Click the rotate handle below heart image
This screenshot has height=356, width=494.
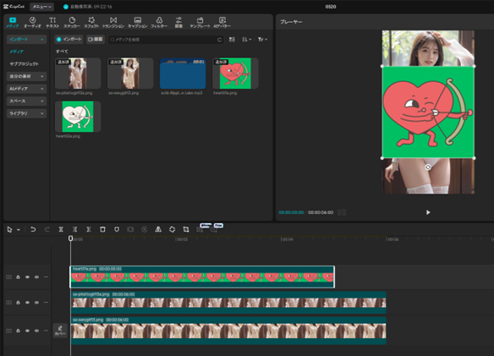click(428, 167)
